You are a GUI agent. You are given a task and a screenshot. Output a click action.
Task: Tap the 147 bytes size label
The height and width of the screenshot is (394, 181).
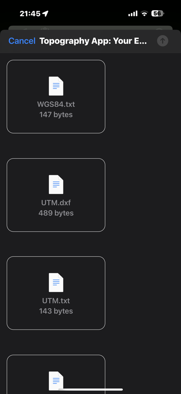56,115
